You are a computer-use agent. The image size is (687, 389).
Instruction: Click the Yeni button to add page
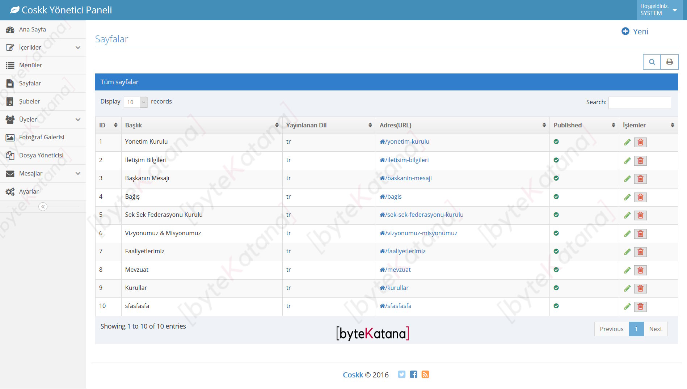635,31
